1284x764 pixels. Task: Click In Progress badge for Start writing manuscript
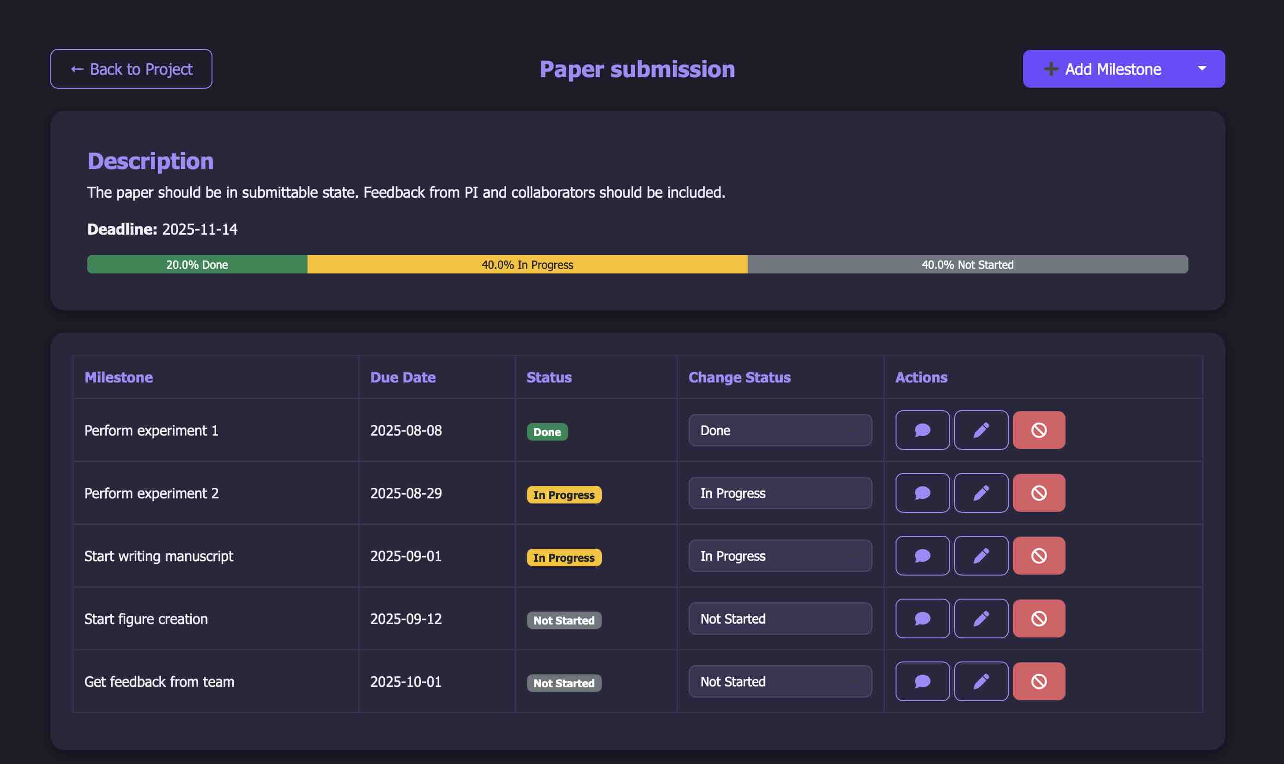pos(564,557)
